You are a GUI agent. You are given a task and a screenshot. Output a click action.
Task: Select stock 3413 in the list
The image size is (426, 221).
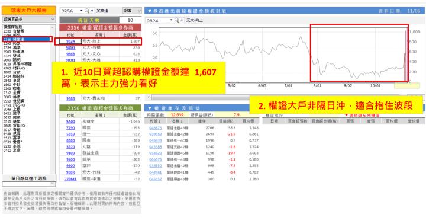point(27,150)
